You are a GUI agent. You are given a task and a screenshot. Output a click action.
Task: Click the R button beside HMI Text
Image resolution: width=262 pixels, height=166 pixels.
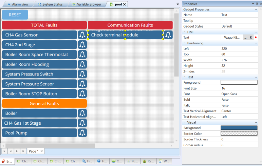[x=251, y=37]
